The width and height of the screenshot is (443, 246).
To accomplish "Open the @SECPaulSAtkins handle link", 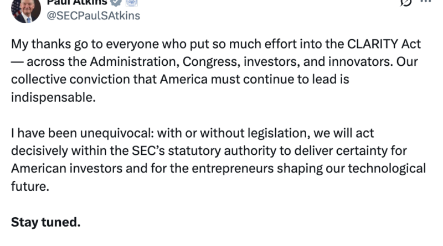I will pos(93,16).
